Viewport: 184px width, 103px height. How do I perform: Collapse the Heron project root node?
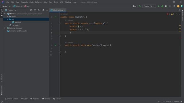5,14
